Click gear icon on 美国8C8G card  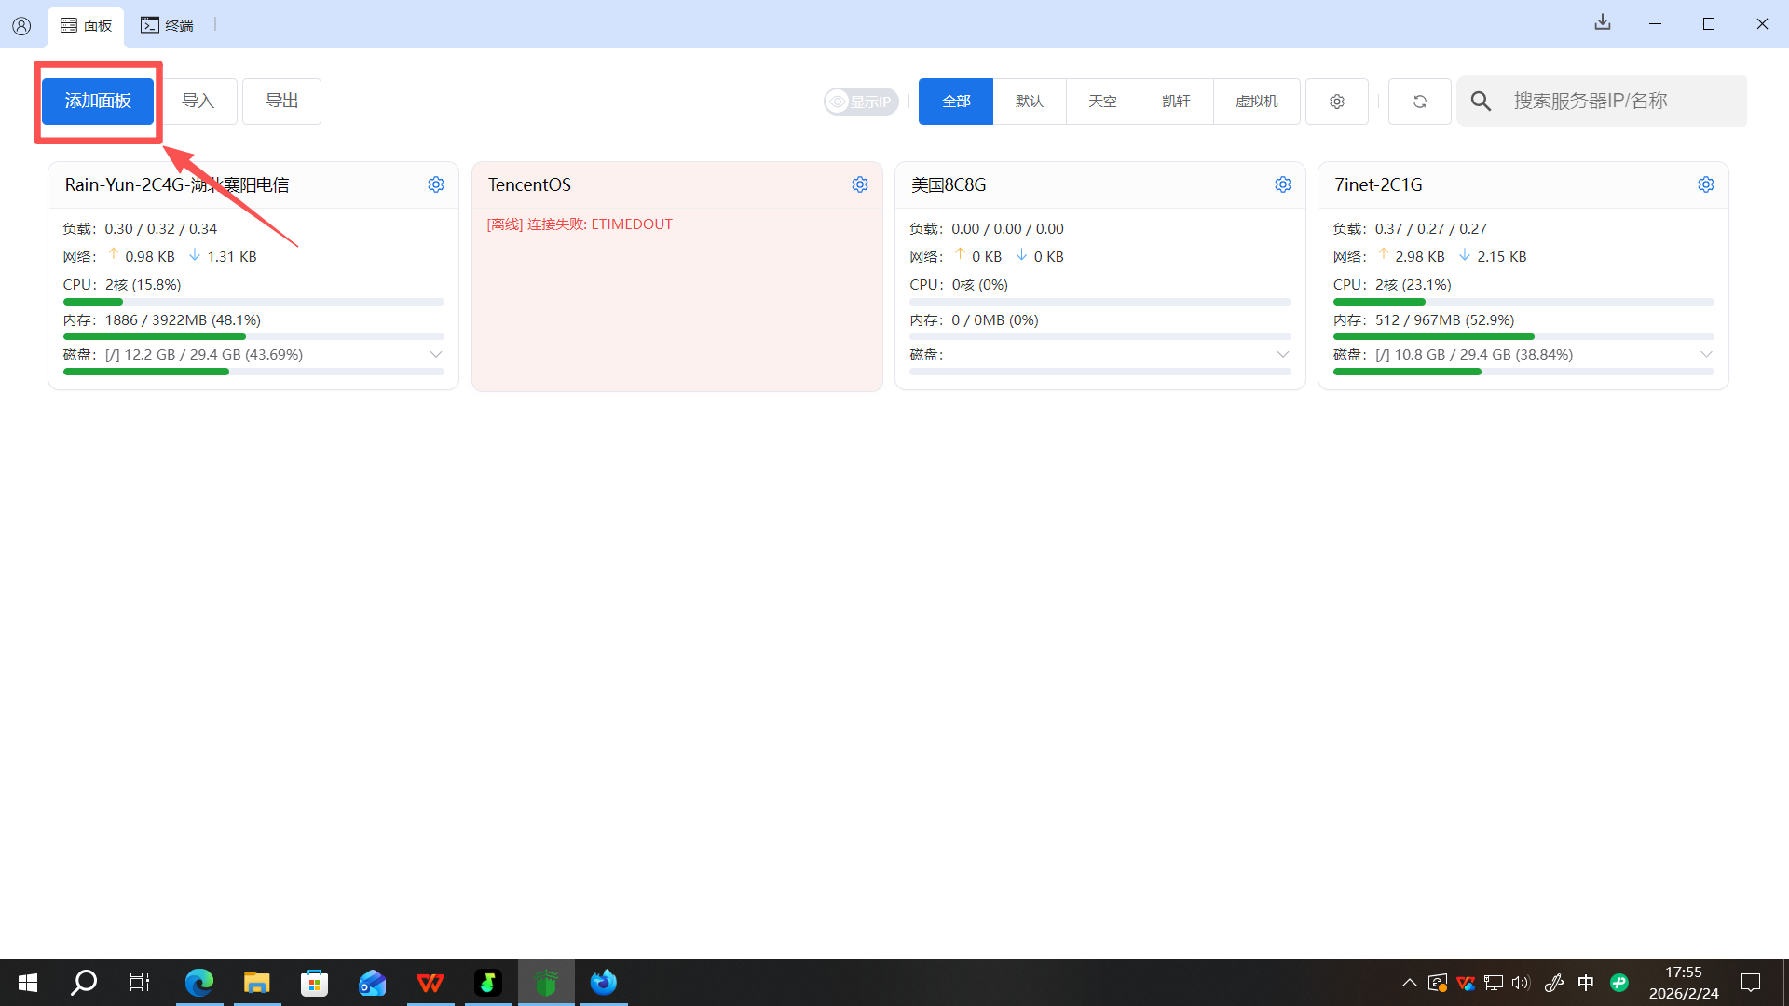1282,184
